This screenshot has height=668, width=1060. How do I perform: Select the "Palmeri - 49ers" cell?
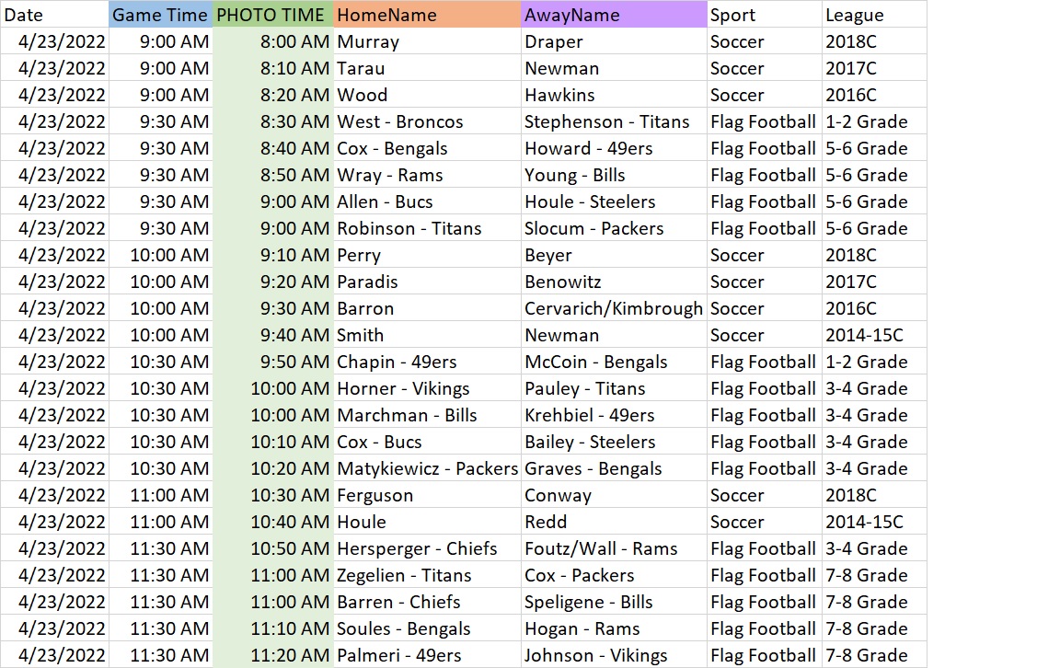point(426,655)
